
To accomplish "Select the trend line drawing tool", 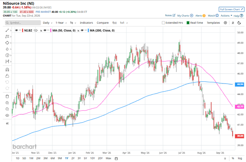I will click(x=7, y=30).
